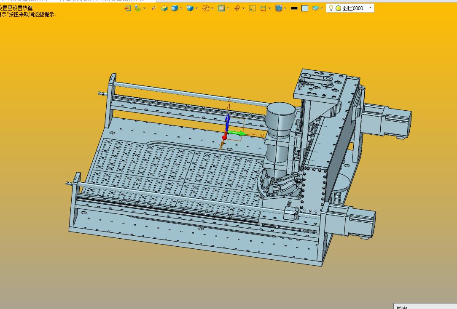
Task: Click the zoom window magnifier icon
Action: pyautogui.click(x=221, y=8)
